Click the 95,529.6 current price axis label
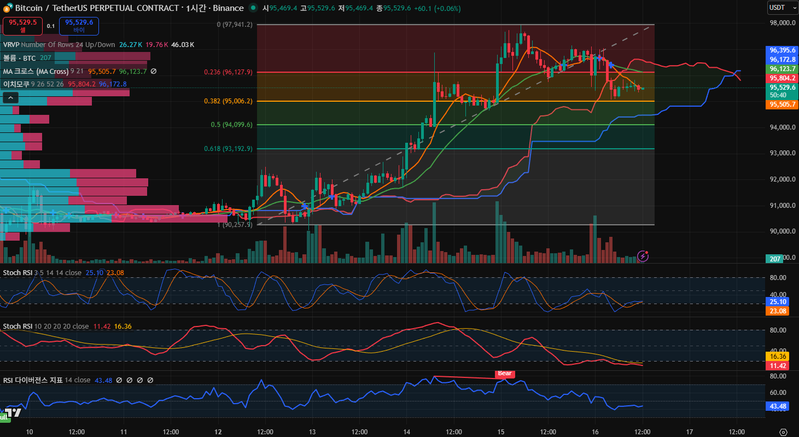This screenshot has width=799, height=437. point(783,88)
